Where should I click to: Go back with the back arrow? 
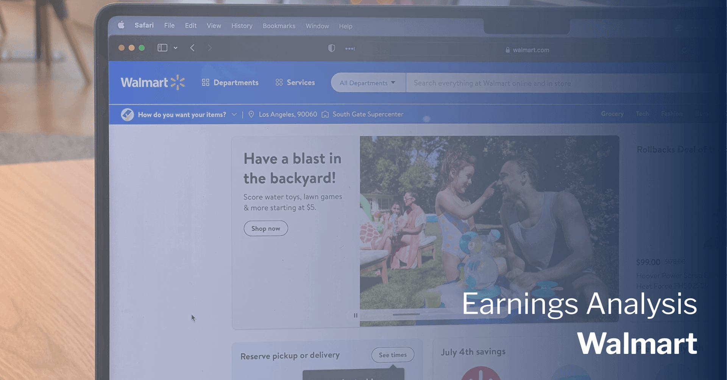point(192,48)
